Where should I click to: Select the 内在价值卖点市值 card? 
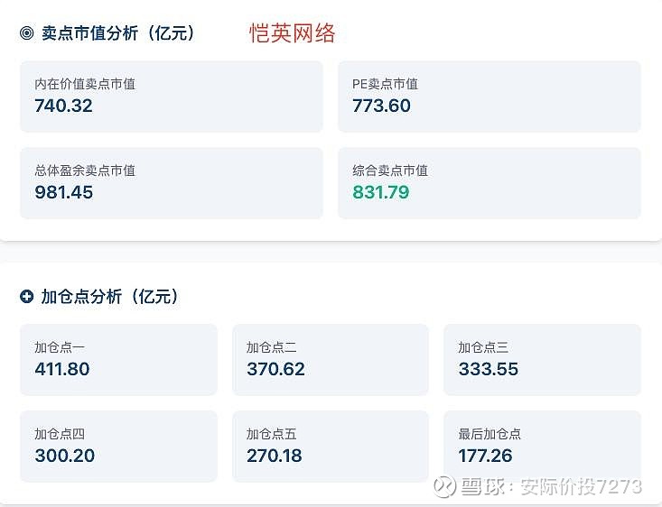[x=172, y=96]
